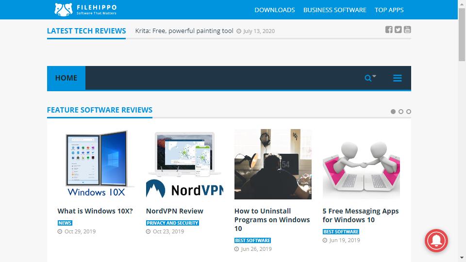
Task: Open '5 Free Messaging Apps for Windows 10'
Action: [361, 215]
